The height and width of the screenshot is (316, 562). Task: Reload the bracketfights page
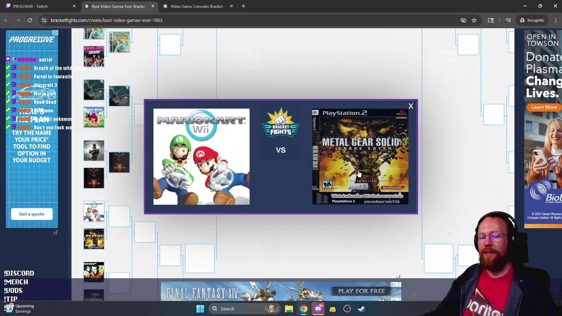tap(30, 20)
